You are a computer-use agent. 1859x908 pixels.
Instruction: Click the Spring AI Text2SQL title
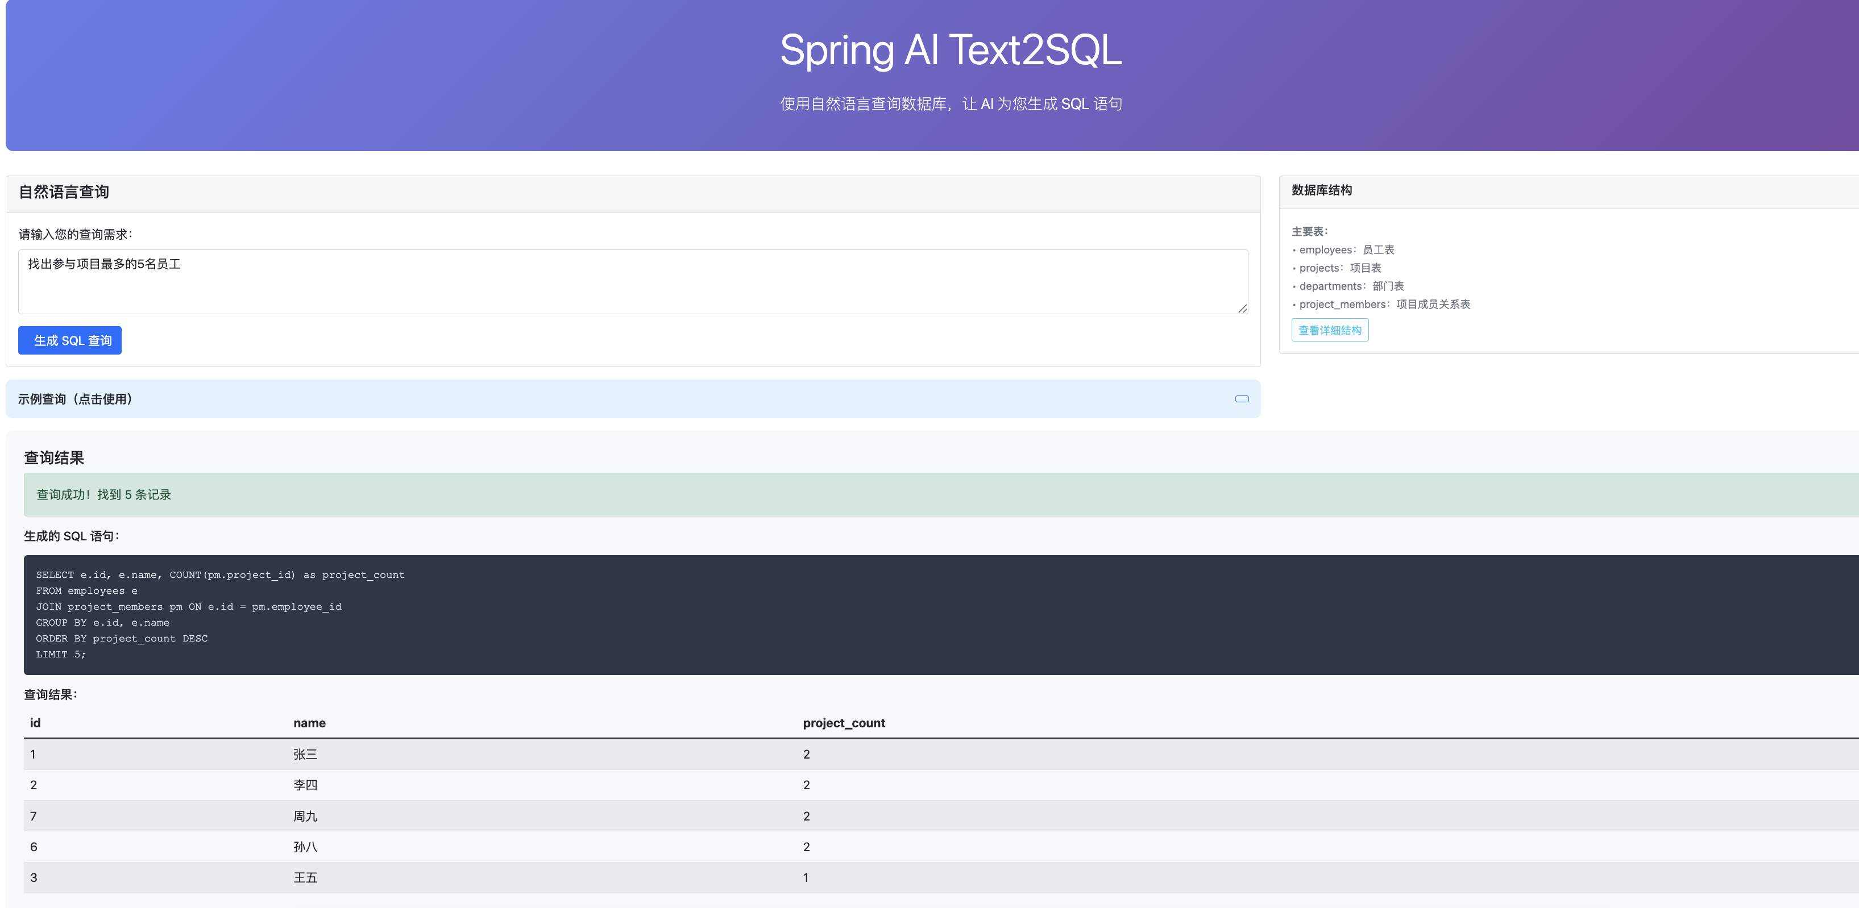point(951,50)
